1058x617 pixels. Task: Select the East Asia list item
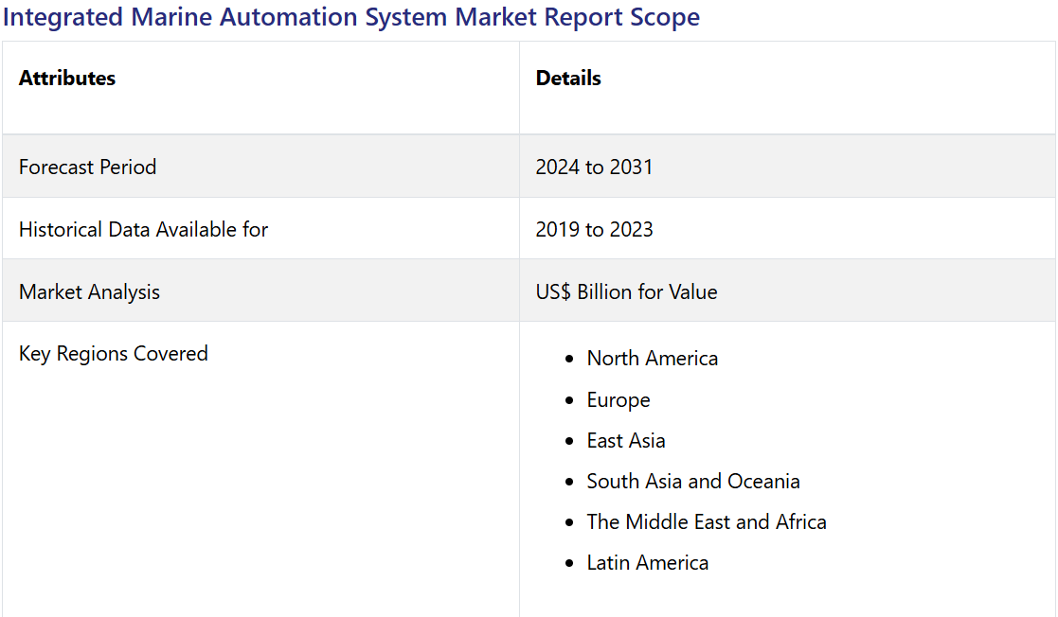[x=625, y=441]
